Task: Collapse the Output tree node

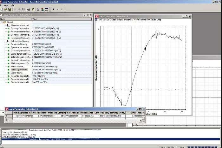Action: [x=2, y=22]
